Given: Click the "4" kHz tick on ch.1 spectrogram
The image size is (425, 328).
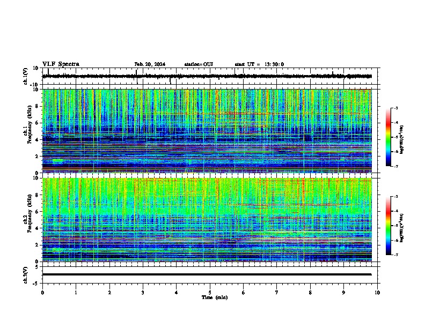Looking at the screenshot, I should 37,140.
